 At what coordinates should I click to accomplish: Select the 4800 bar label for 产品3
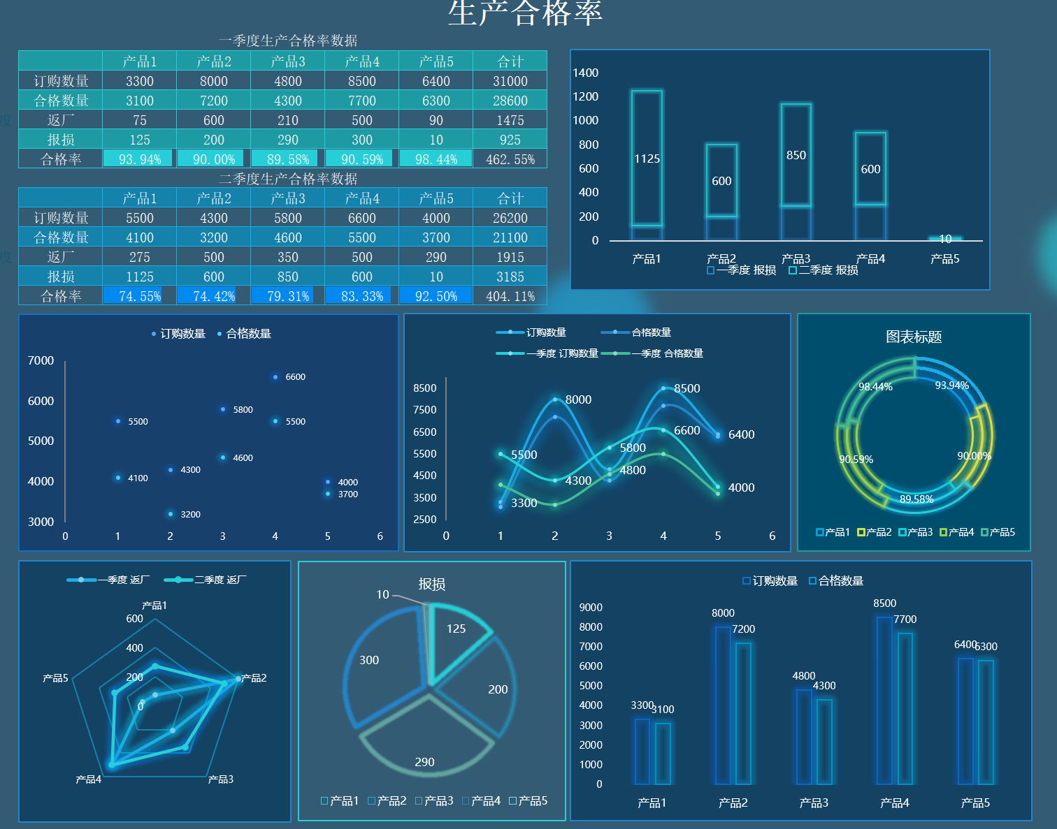coord(804,676)
